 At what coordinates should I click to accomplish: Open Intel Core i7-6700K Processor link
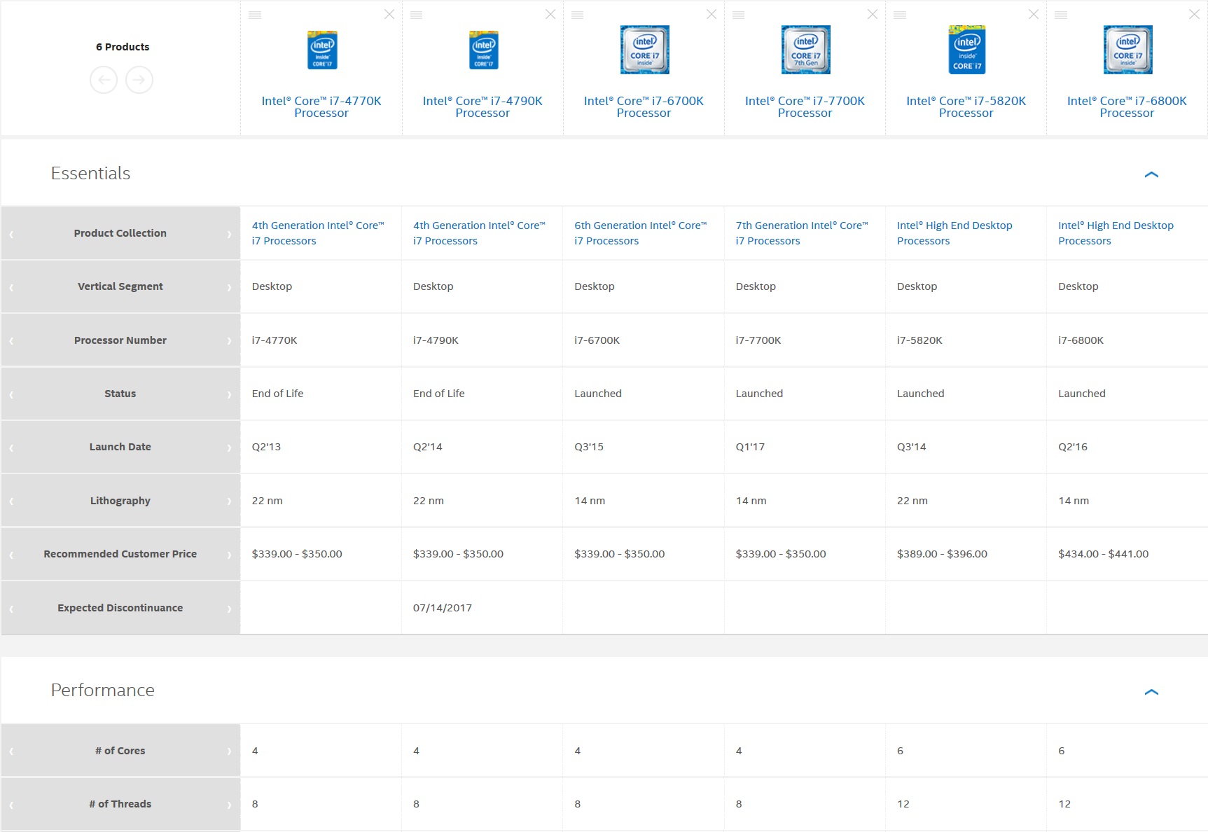(x=644, y=107)
